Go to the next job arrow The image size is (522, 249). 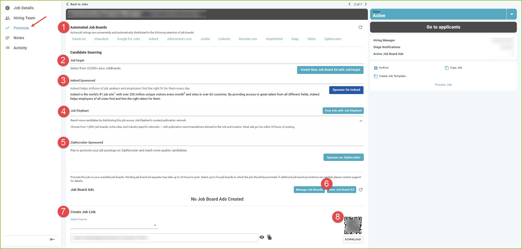tap(366, 4)
